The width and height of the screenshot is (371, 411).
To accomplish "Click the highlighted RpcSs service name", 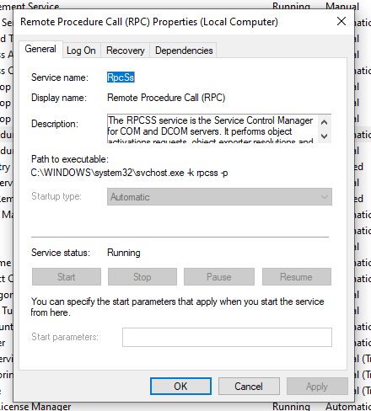I will tap(121, 77).
